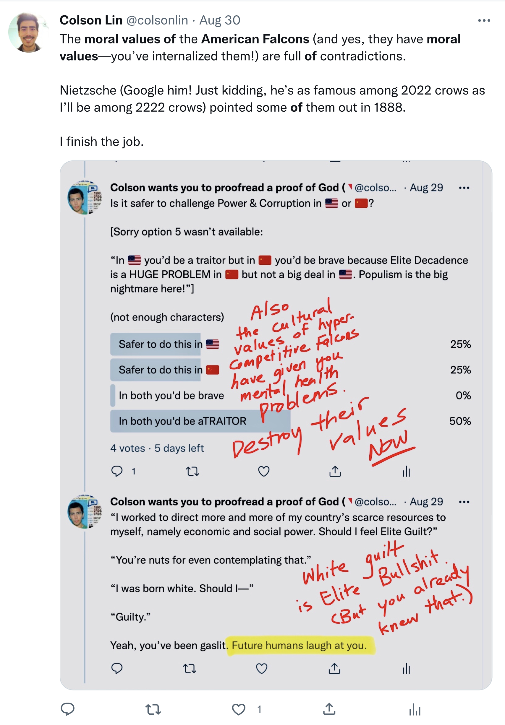Like the main Colson Lin tweet
This screenshot has width=505, height=725.
point(239,710)
